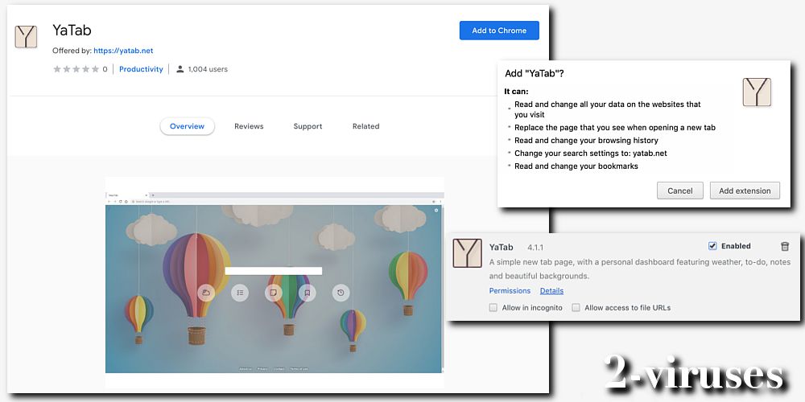805x402 pixels.
Task: Click the YaTab title heading in store
Action: coord(72,31)
